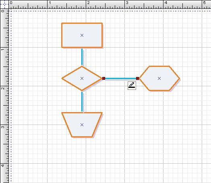This screenshot has width=211, height=183.
Task: Click the trapezoid's center X marker
Action: (x=82, y=125)
